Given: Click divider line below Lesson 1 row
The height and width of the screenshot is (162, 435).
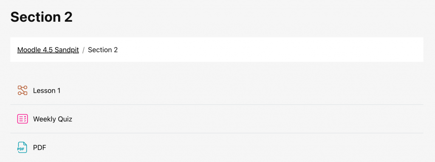Looking at the screenshot, I should point(217,105).
